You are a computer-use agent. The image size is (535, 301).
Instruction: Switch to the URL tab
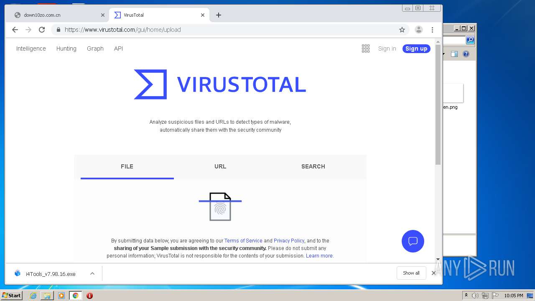(220, 166)
